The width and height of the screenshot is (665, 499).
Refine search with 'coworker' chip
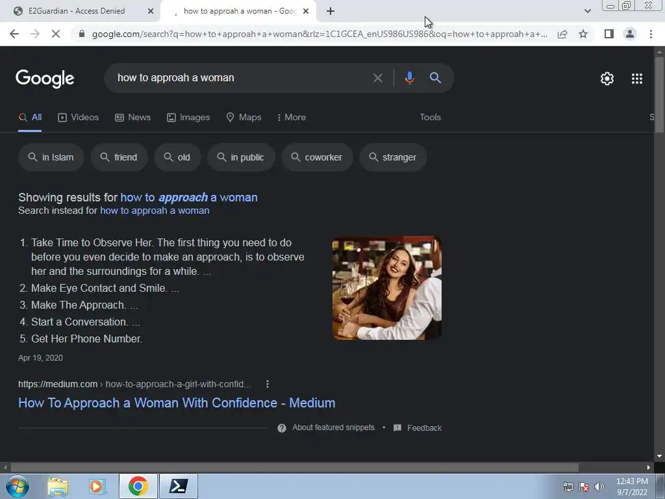[317, 157]
